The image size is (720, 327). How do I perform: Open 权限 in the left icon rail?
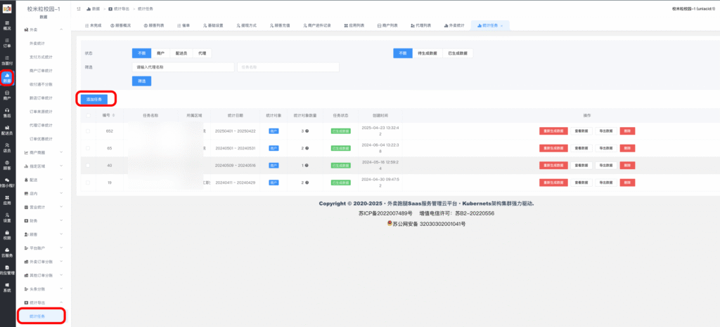point(7,235)
